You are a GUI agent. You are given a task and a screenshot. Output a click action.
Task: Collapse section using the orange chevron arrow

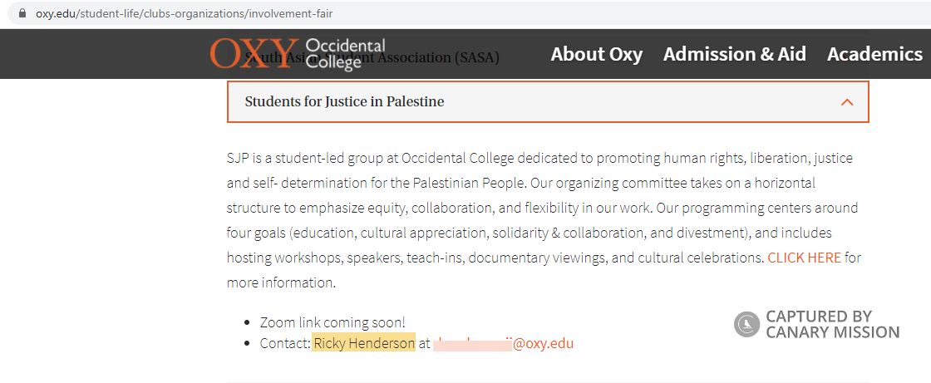[x=847, y=102]
